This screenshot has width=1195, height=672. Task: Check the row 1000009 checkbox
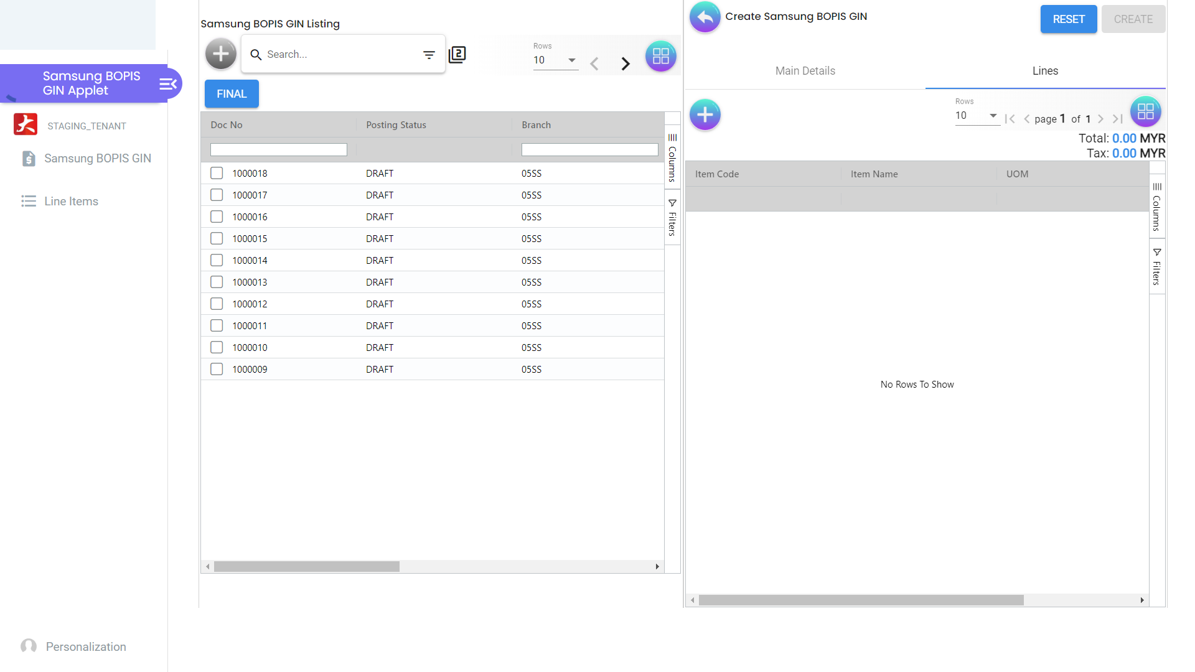[217, 369]
